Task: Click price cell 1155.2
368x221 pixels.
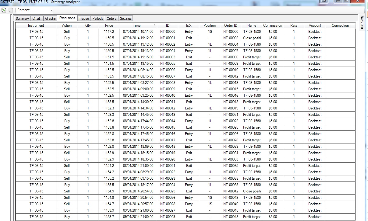Action: click(x=109, y=178)
